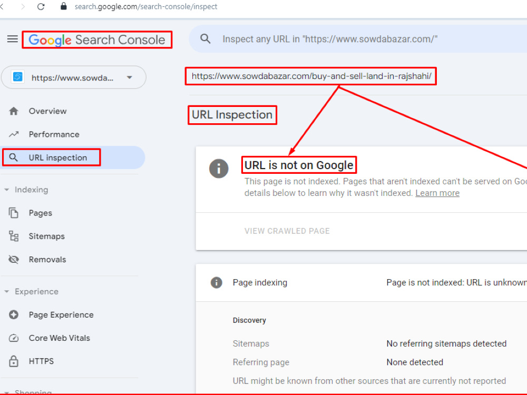Select URL inspection in the sidebar

73,157
